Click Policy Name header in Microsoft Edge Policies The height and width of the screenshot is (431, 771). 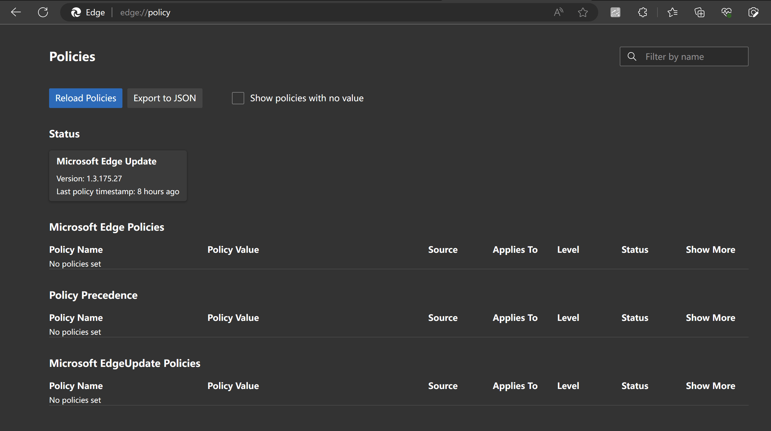click(76, 250)
